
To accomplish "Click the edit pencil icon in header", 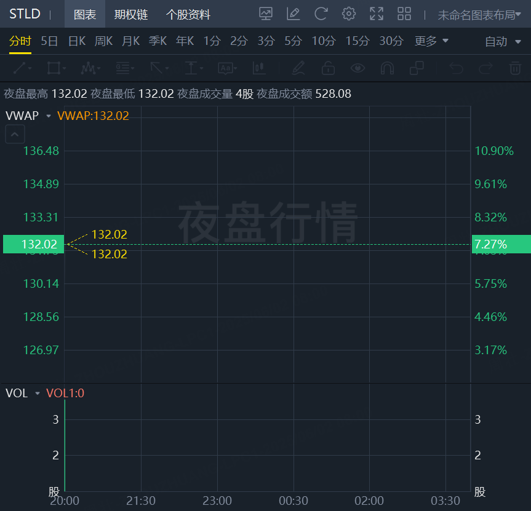I will point(293,14).
